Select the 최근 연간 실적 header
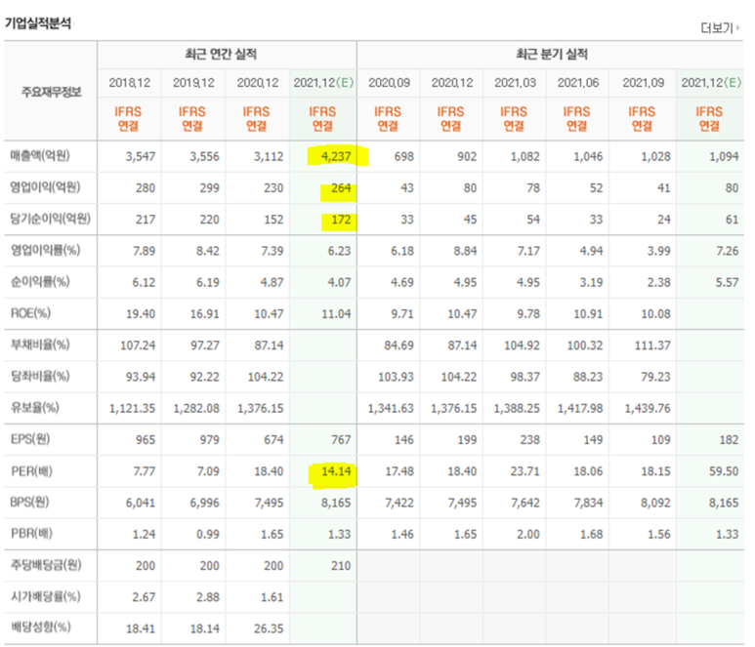This screenshot has width=755, height=647. click(221, 54)
